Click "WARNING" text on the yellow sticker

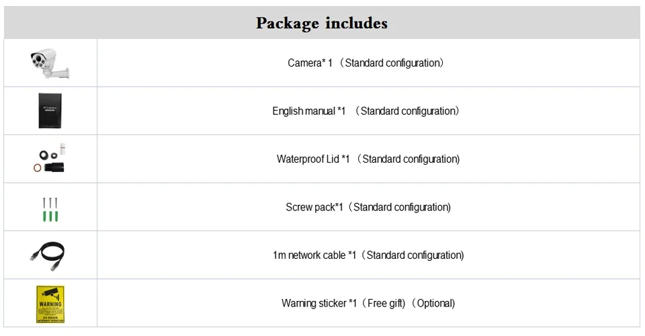(x=50, y=305)
